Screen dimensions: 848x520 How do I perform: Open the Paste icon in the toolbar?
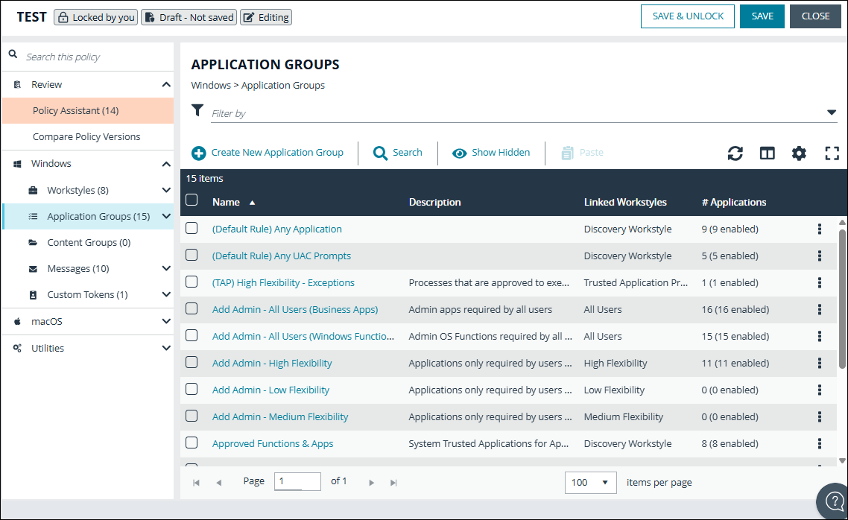pyautogui.click(x=581, y=153)
